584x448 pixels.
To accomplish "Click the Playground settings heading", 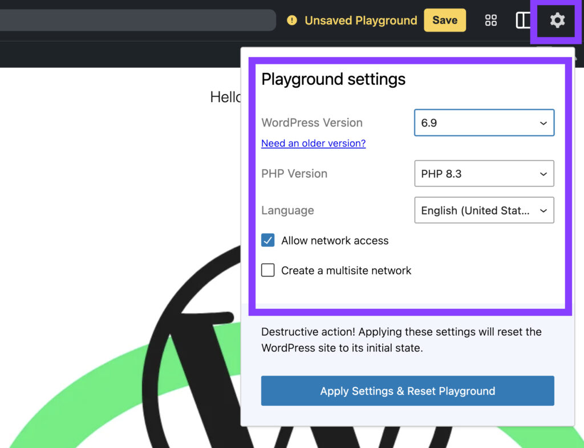I will tap(333, 79).
